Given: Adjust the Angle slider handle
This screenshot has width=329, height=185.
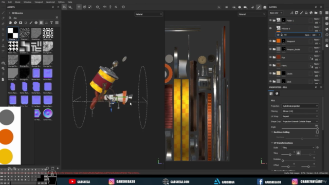Looking at the screenshot, I should (317, 128).
